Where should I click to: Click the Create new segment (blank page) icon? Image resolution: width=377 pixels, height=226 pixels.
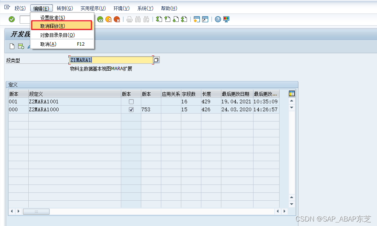pyautogui.click(x=12, y=46)
